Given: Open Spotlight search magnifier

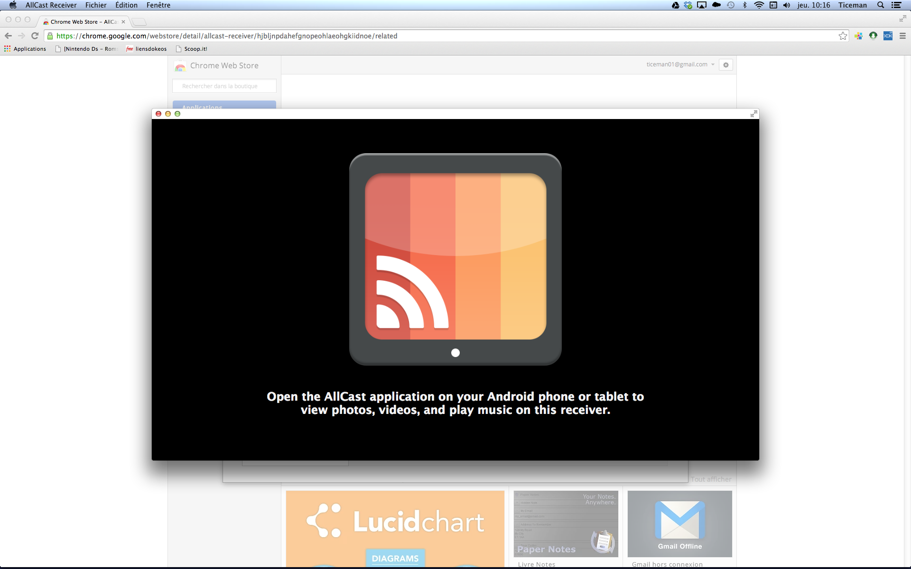Looking at the screenshot, I should click(881, 5).
